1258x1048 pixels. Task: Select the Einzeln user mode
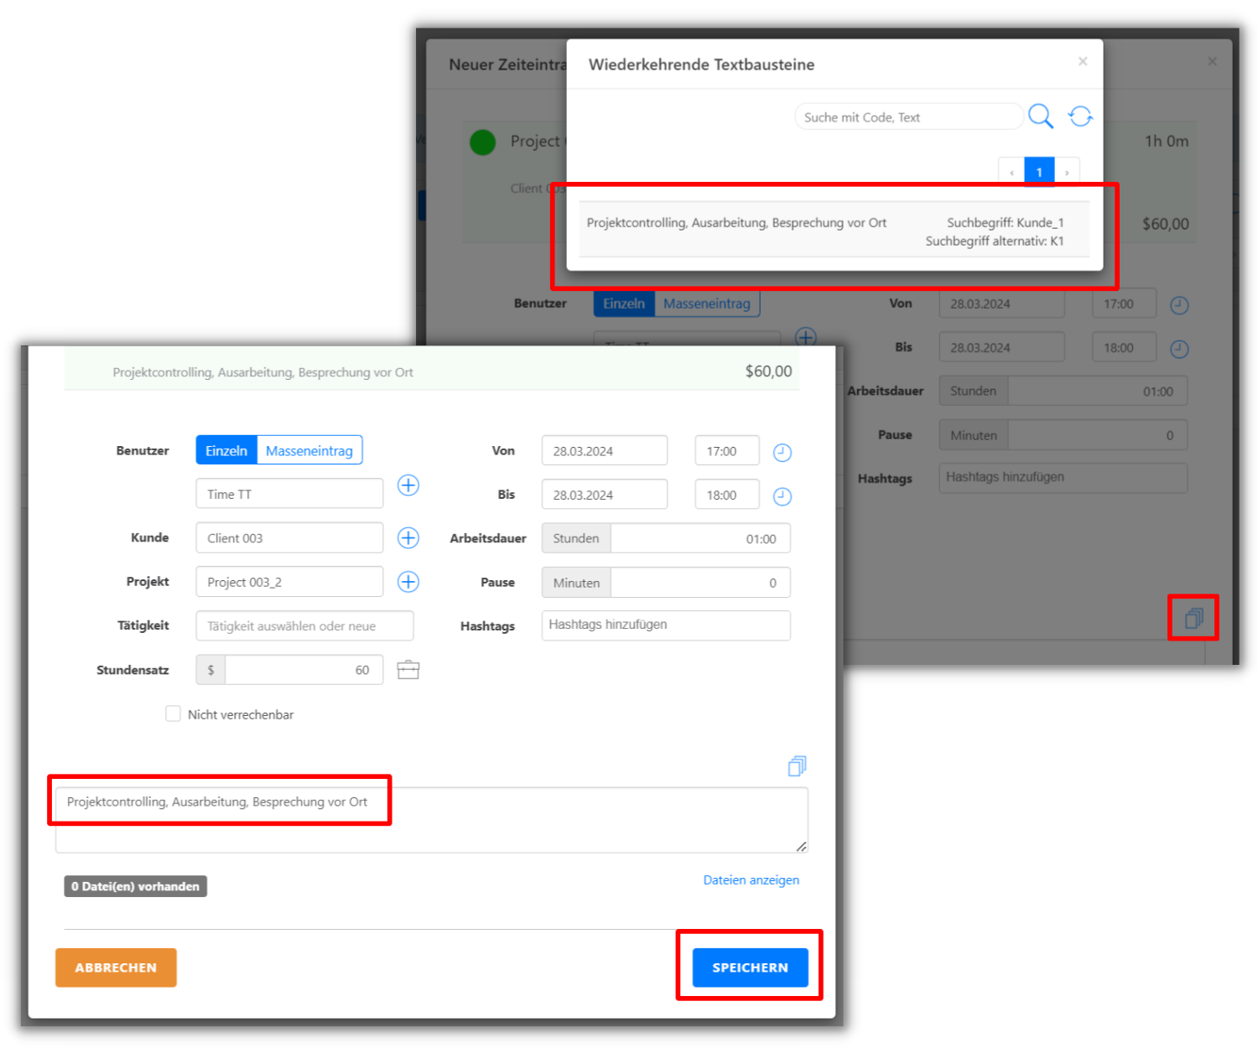[226, 451]
